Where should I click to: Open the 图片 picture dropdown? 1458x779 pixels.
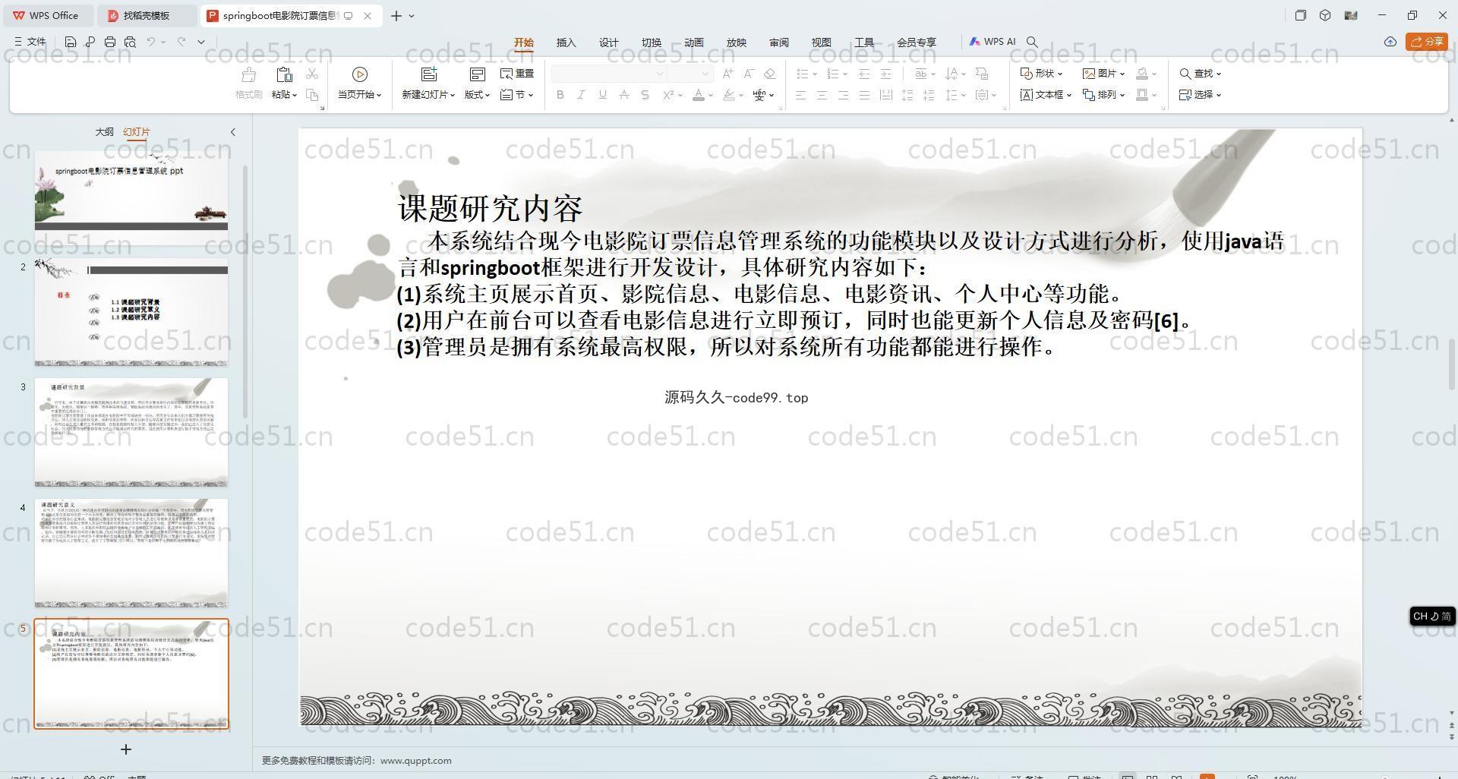click(x=1103, y=74)
